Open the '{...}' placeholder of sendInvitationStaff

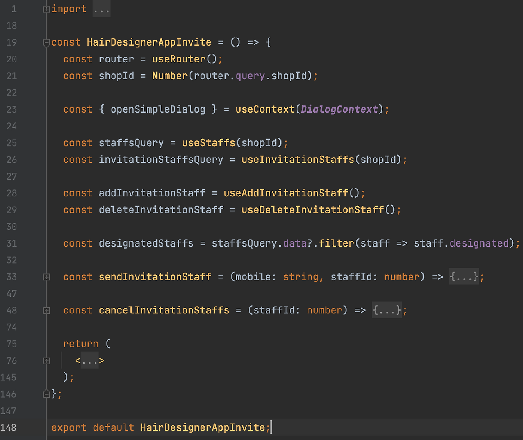(x=464, y=277)
